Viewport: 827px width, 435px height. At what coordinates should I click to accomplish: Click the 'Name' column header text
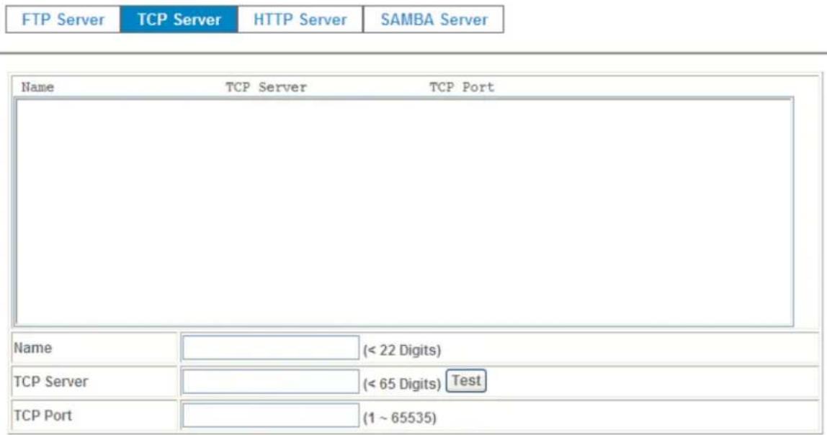tap(37, 87)
